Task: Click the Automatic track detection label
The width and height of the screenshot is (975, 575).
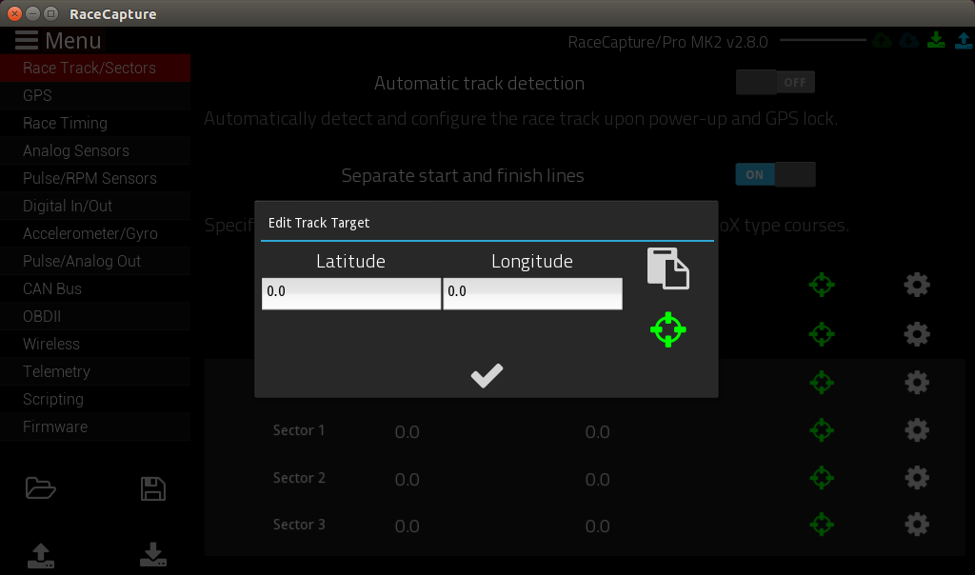Action: [480, 83]
